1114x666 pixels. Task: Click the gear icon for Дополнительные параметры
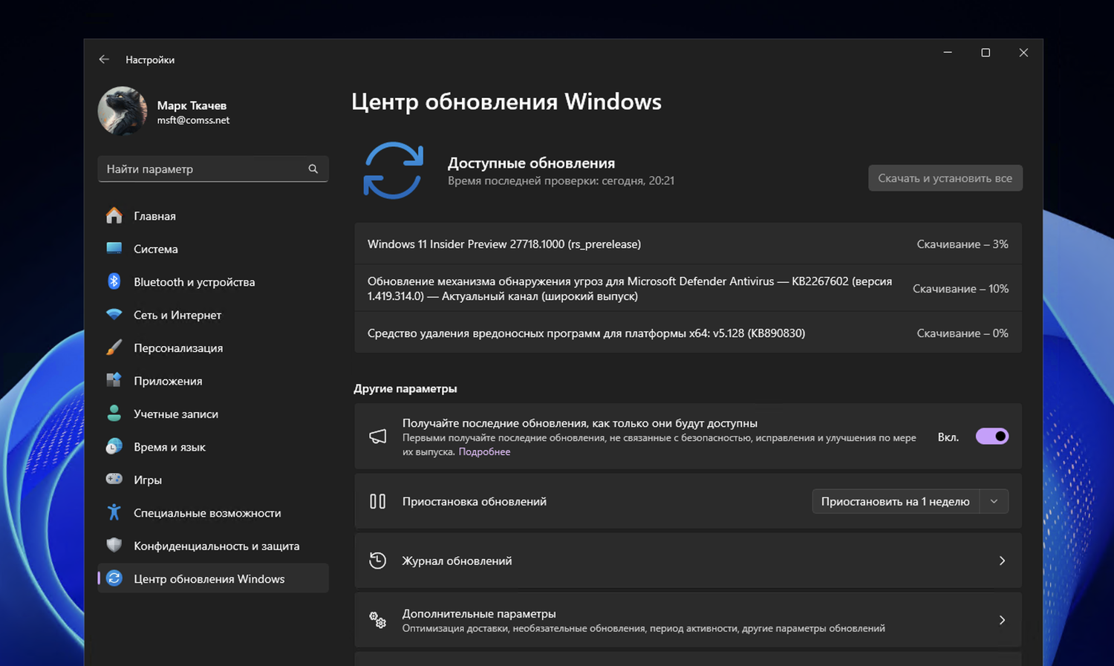378,619
